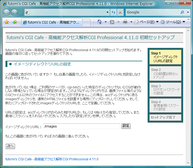Screen dimensions: 193x168
Task: Click inside the Google search box
Action: coord(153,12)
